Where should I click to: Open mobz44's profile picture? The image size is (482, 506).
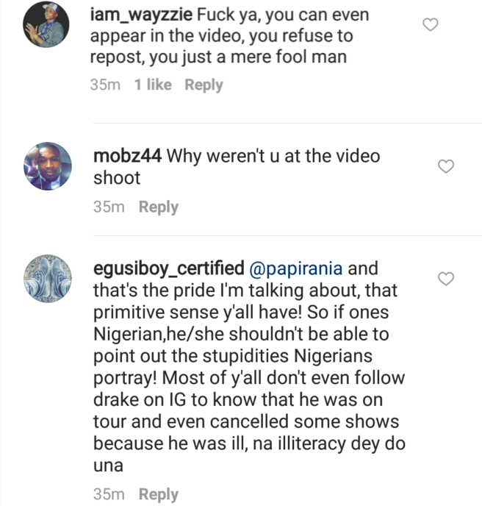[48, 166]
